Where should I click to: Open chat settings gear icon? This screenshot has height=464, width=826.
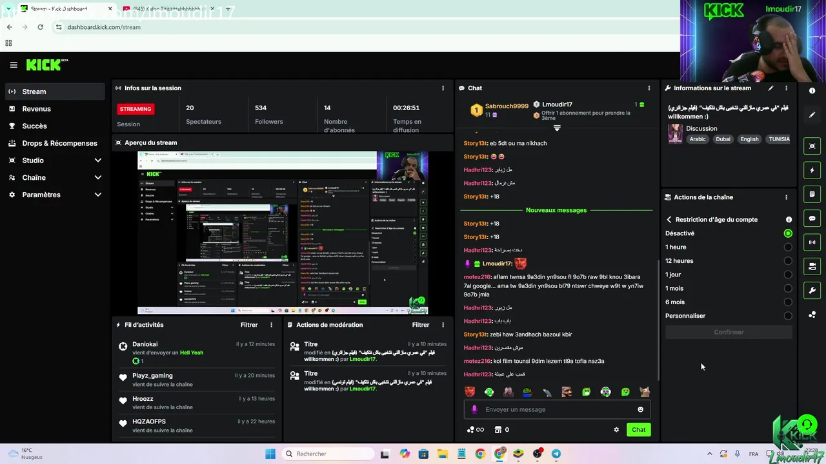coord(616,430)
